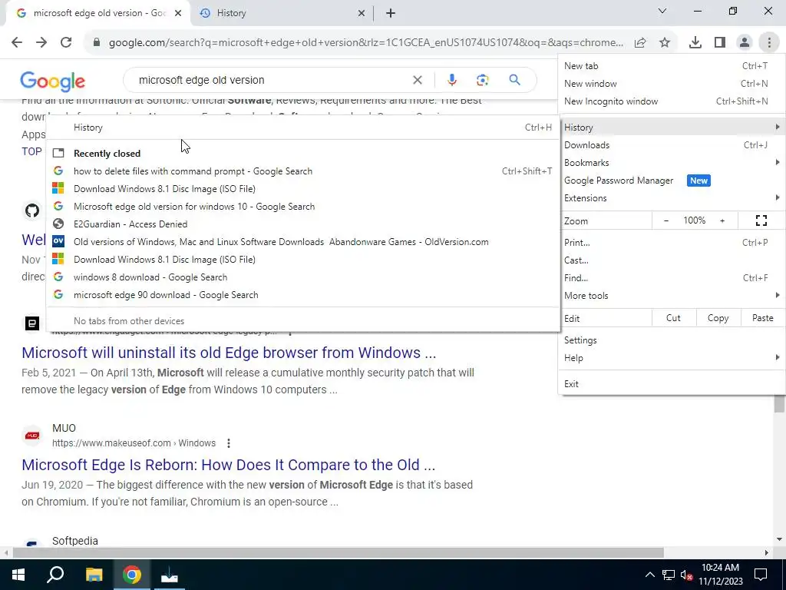Click the MUO site favicon
This screenshot has width=786, height=590.
32,436
